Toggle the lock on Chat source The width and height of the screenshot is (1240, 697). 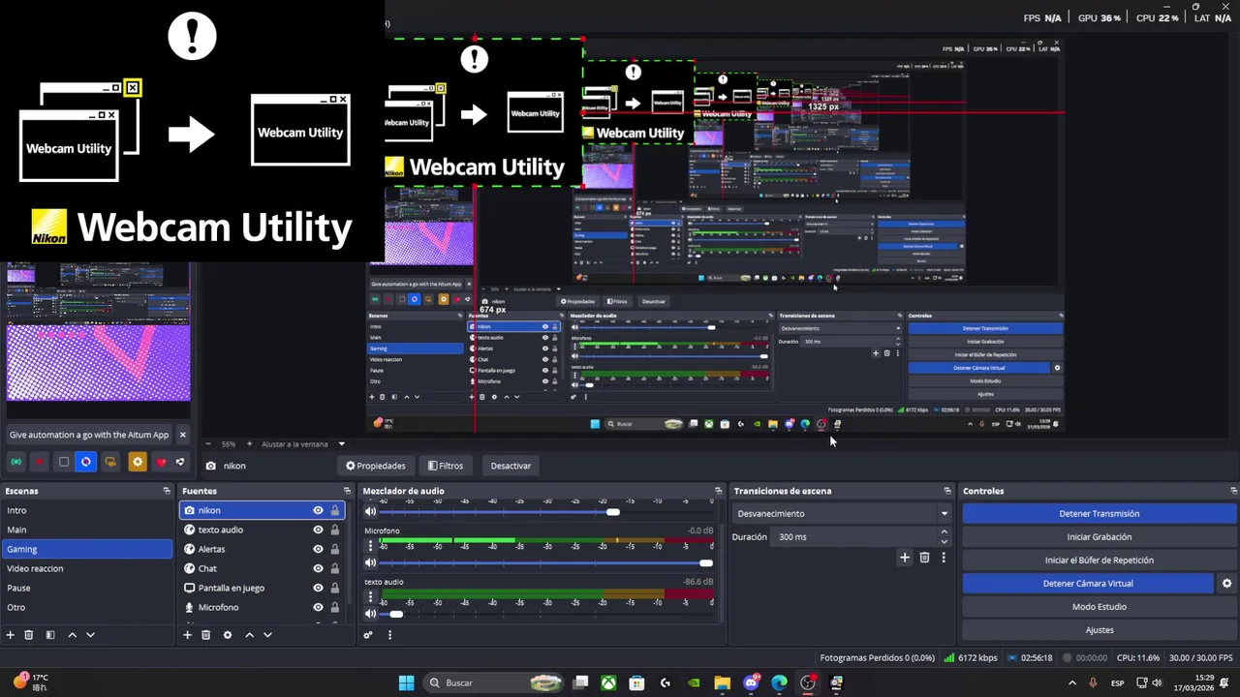[335, 568]
